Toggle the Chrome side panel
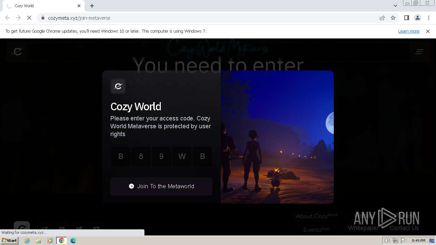This screenshot has width=436, height=245. coord(407,18)
